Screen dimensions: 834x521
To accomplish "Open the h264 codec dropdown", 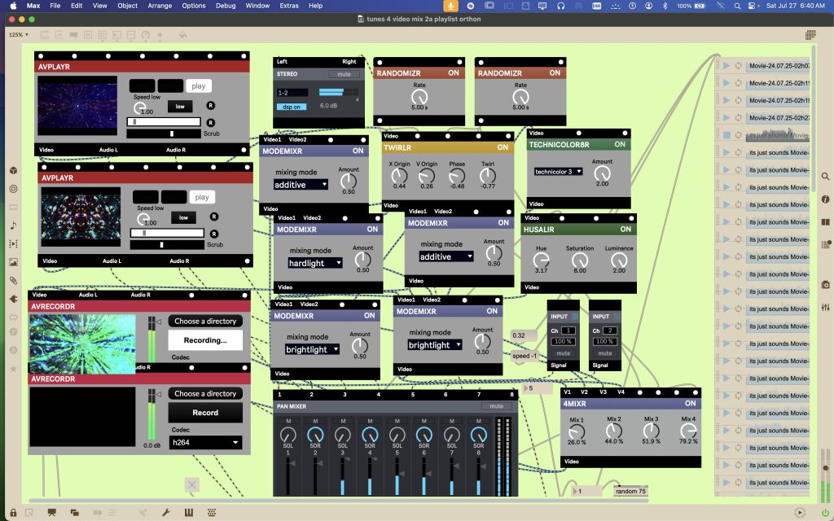I will (x=206, y=442).
